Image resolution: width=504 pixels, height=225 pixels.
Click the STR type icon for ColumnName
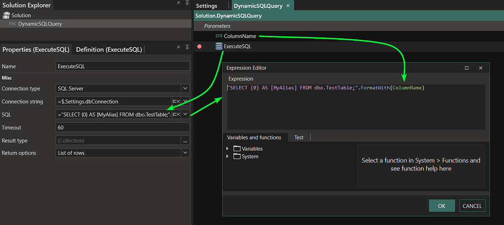pyautogui.click(x=219, y=36)
